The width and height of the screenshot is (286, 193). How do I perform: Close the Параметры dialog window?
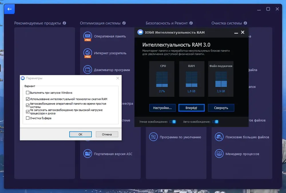point(118,78)
